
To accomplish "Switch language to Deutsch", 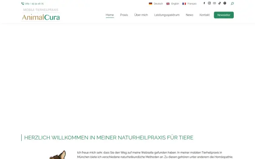I will [158, 4].
